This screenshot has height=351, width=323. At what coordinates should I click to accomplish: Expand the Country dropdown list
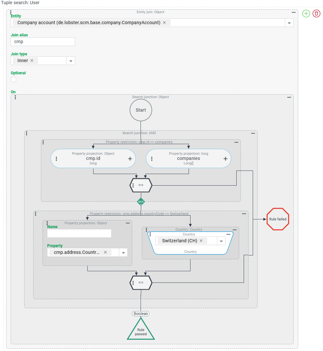(221, 241)
